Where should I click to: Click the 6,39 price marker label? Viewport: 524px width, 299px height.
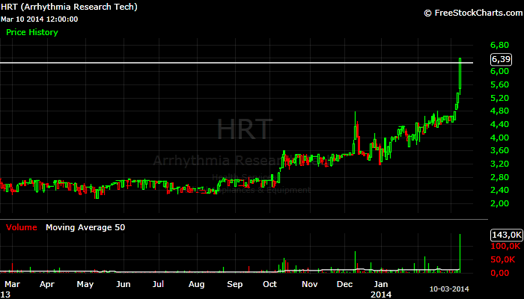click(x=501, y=59)
